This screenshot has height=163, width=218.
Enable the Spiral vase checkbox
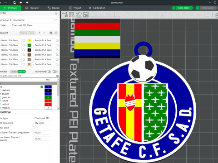[x=33, y=128]
